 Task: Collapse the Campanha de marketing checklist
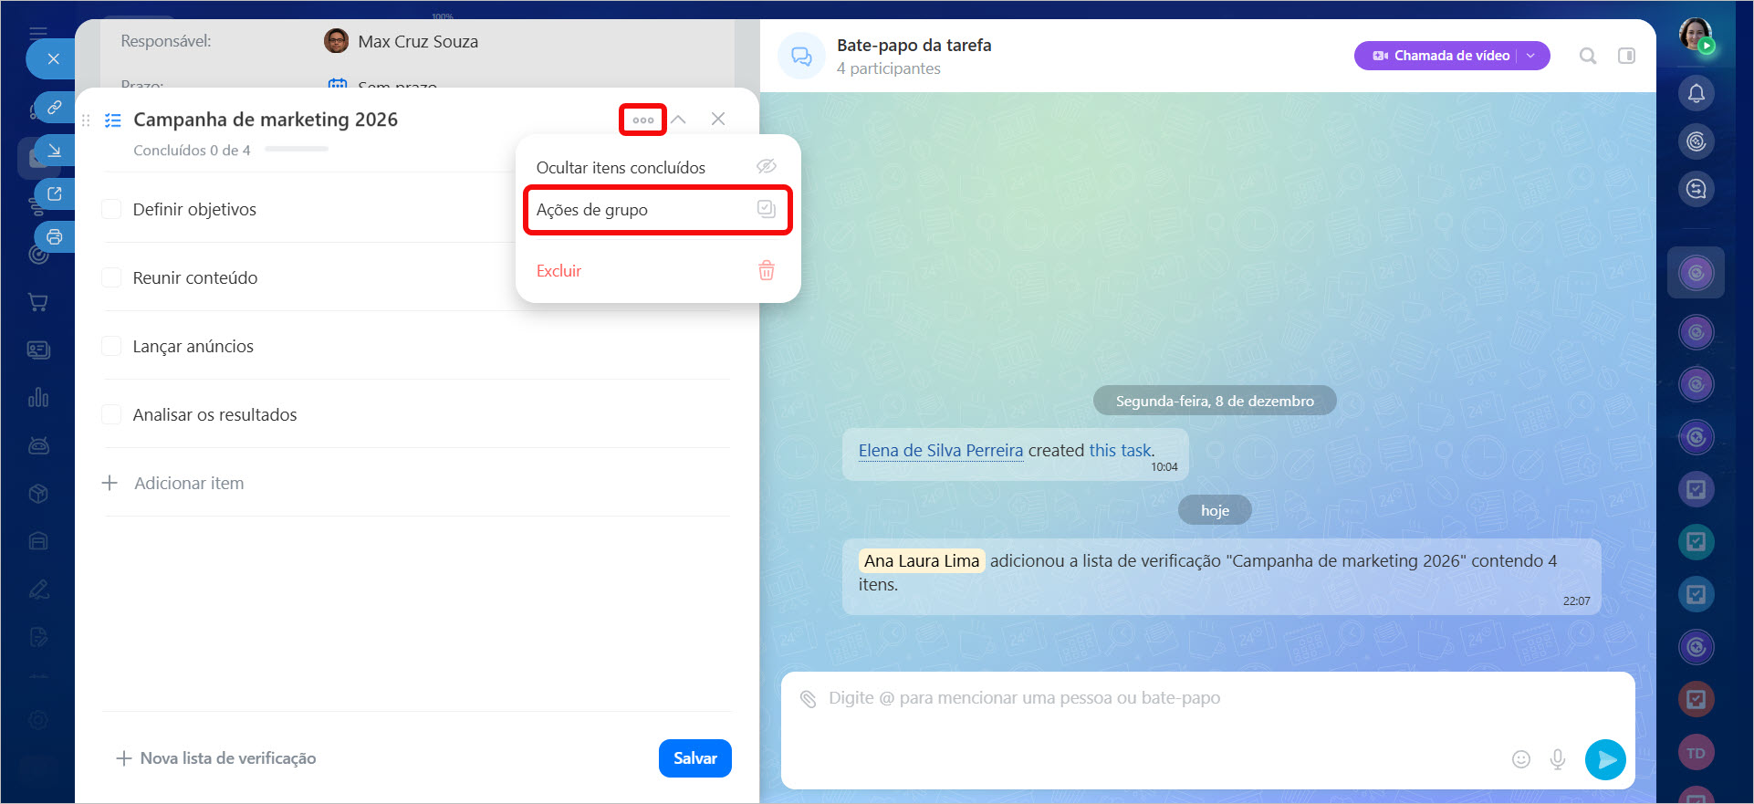(x=679, y=120)
